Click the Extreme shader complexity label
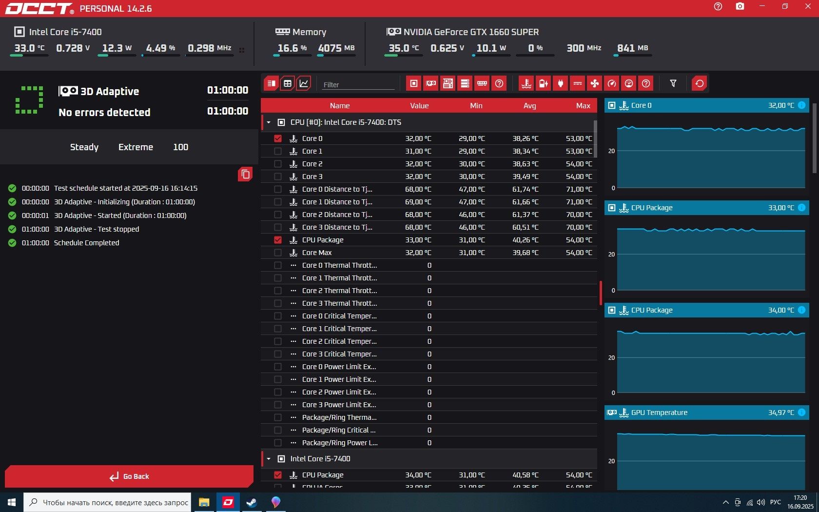 136,147
